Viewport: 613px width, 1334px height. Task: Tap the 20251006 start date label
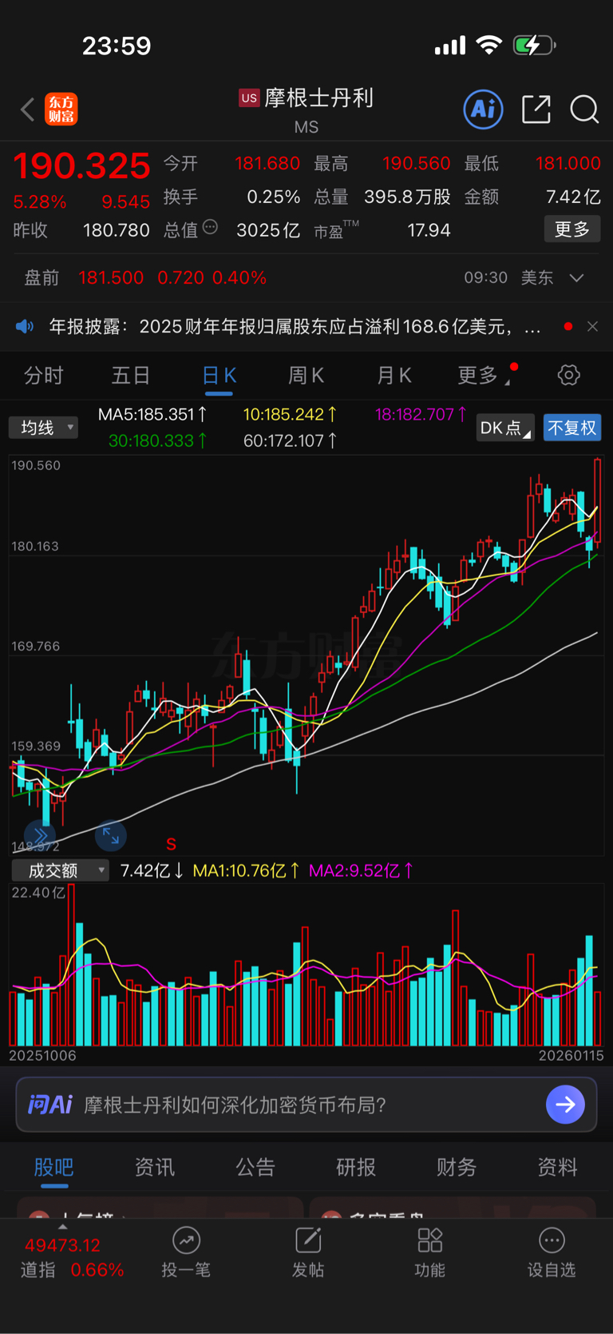click(x=42, y=1055)
